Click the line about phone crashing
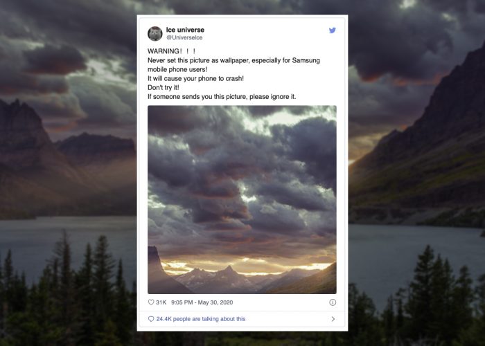Viewport: 485px width, 346px height. pyautogui.click(x=195, y=78)
